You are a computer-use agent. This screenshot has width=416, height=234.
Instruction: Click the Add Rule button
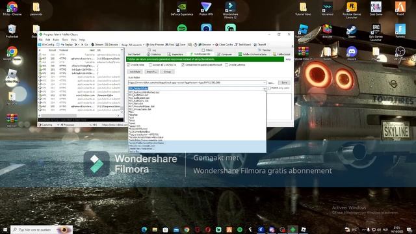pyautogui.click(x=135, y=71)
